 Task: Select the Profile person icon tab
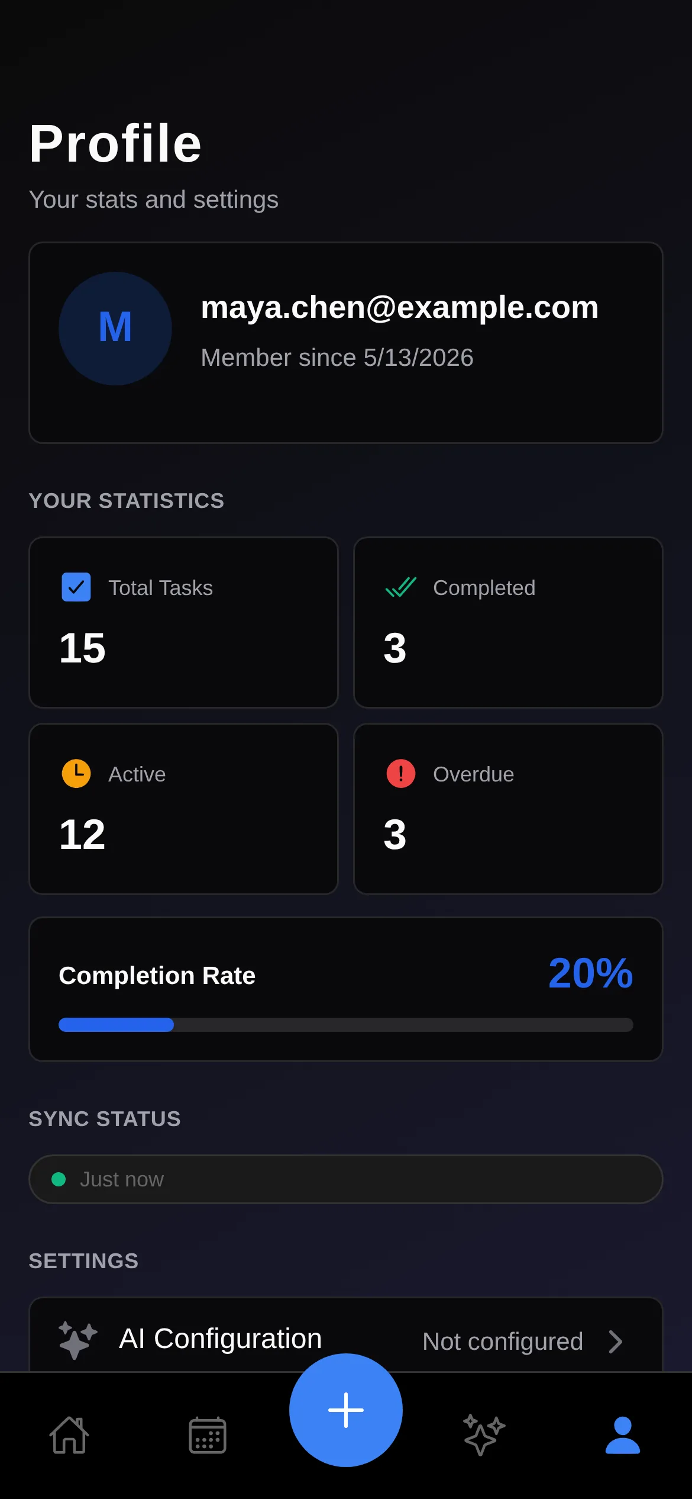tap(623, 1435)
